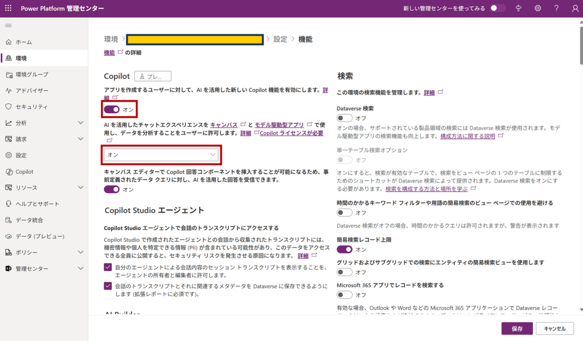Image resolution: width=583 pixels, height=341 pixels.
Task: Open the Settings gear in top bar
Action: pyautogui.click(x=538, y=8)
